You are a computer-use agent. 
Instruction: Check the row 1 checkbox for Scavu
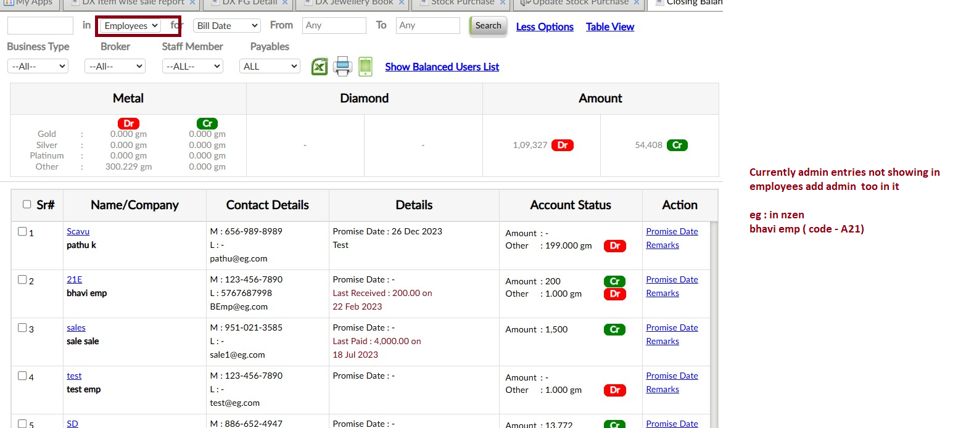22,232
